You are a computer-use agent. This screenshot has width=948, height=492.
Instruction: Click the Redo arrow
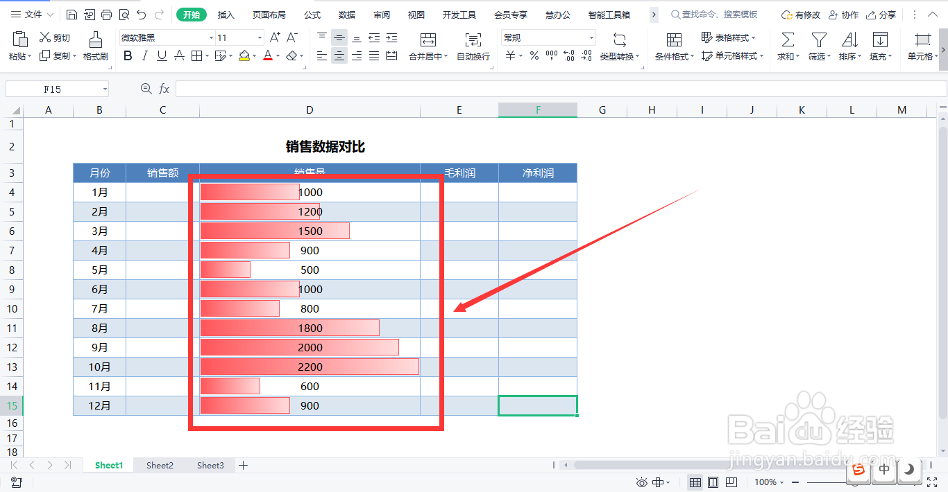coord(160,15)
